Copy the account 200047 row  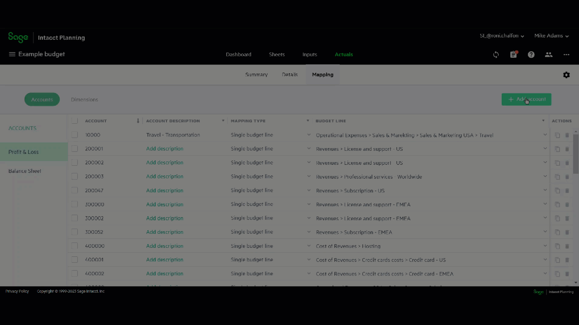[557, 190]
